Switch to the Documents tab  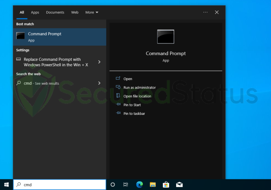click(x=55, y=12)
